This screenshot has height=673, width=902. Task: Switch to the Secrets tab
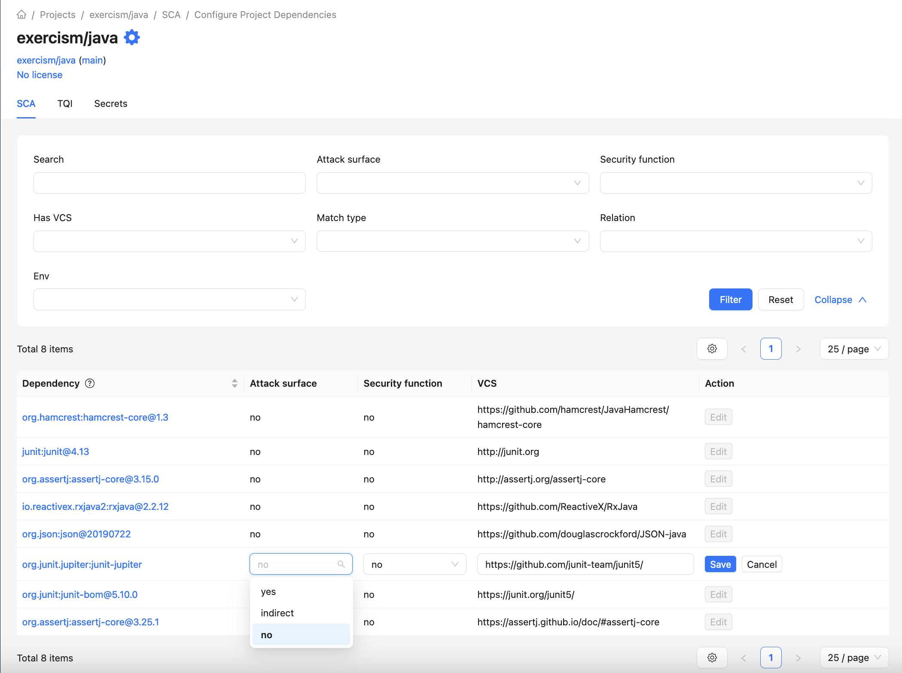coord(111,103)
